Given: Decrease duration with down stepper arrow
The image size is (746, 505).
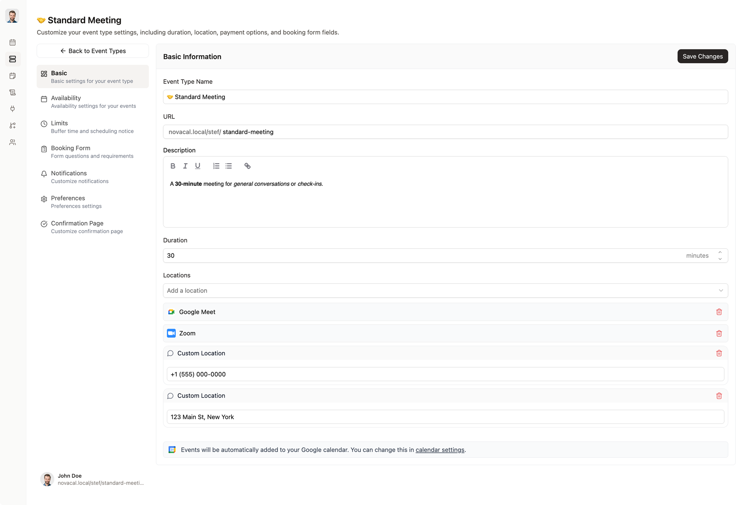Looking at the screenshot, I should tap(720, 259).
